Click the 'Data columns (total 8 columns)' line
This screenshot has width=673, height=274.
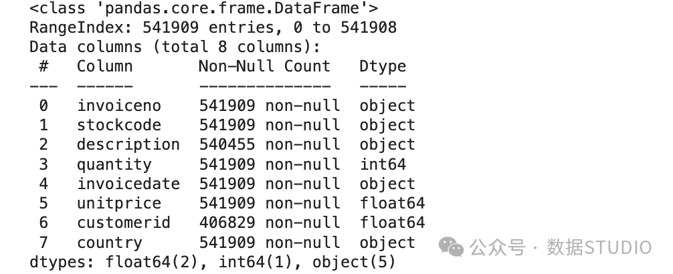click(x=175, y=47)
